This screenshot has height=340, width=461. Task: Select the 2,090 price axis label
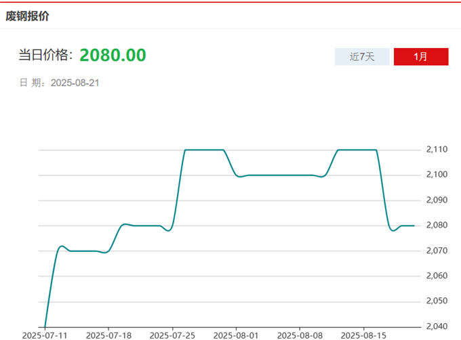(x=437, y=200)
